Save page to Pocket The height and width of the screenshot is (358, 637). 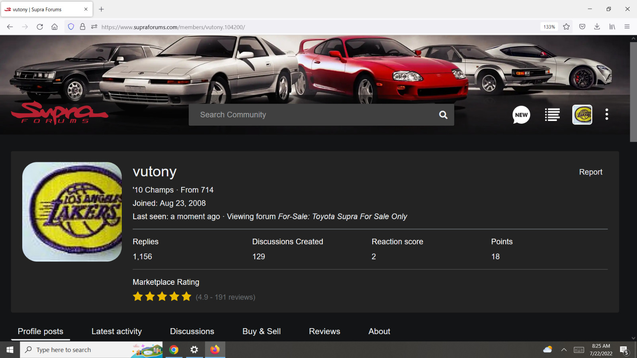click(582, 27)
